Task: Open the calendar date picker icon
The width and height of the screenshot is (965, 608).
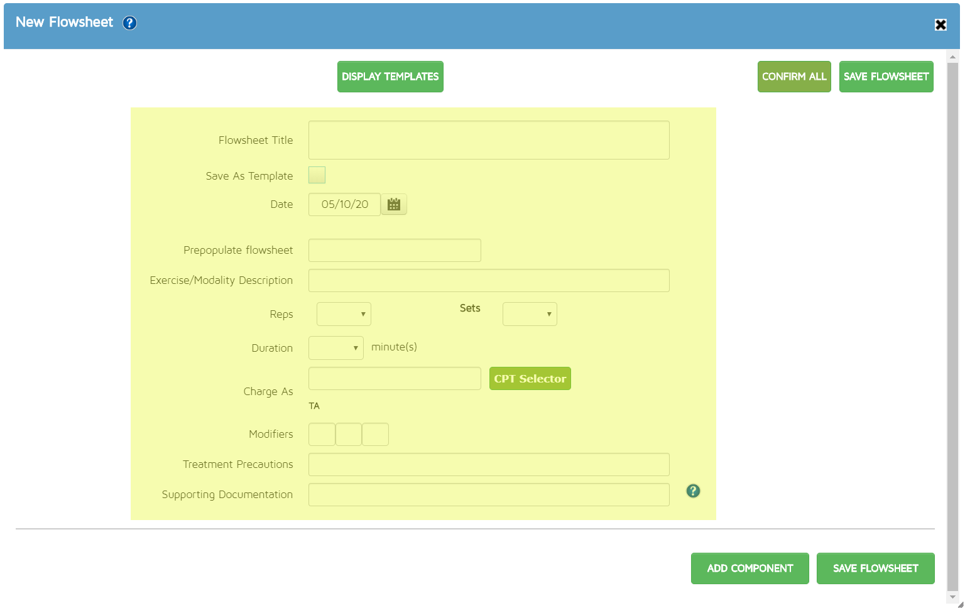Action: tap(394, 205)
